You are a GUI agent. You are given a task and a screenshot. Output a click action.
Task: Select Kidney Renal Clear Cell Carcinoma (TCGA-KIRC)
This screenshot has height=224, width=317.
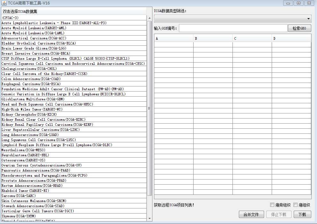coord(74,119)
